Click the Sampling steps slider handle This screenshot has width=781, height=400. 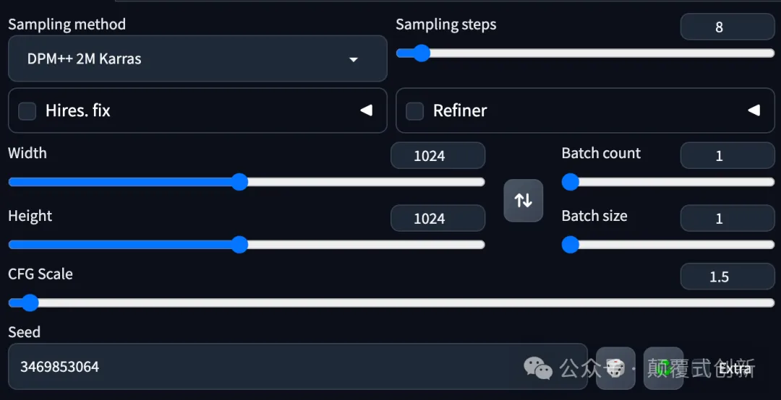point(422,53)
